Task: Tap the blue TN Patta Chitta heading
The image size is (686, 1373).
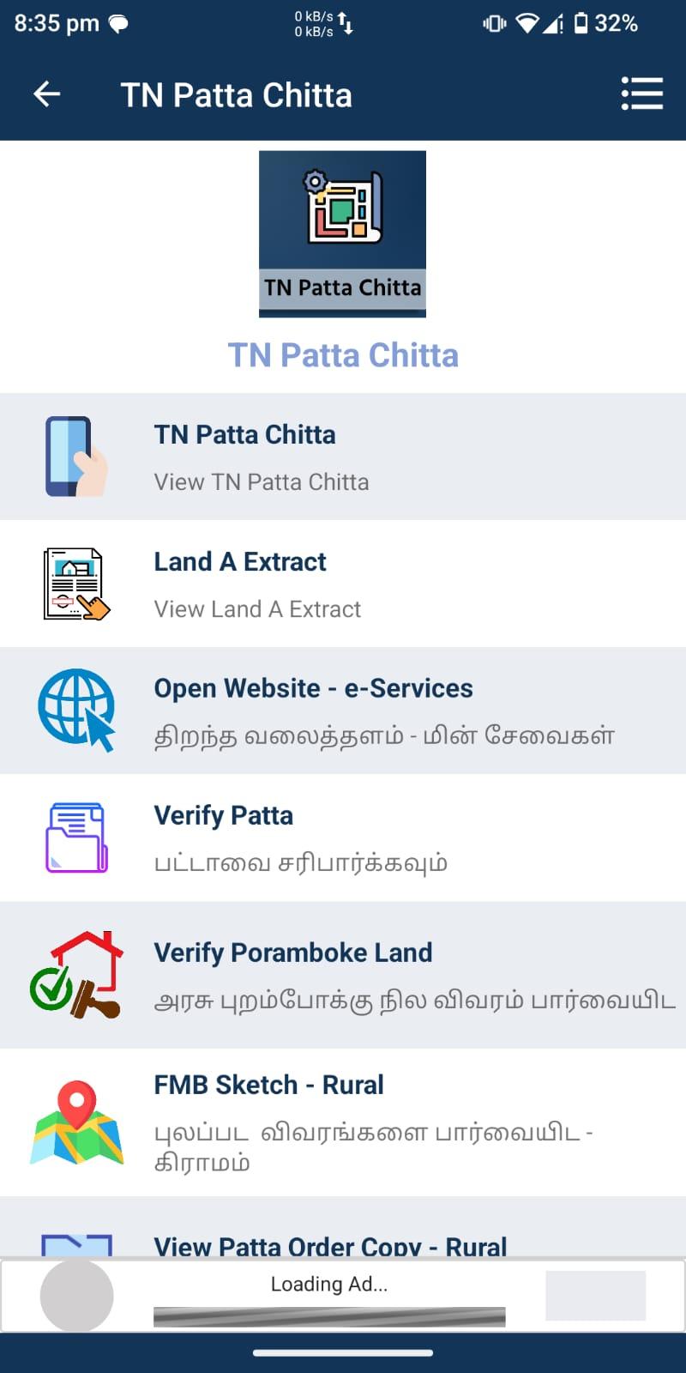Action: pos(343,355)
